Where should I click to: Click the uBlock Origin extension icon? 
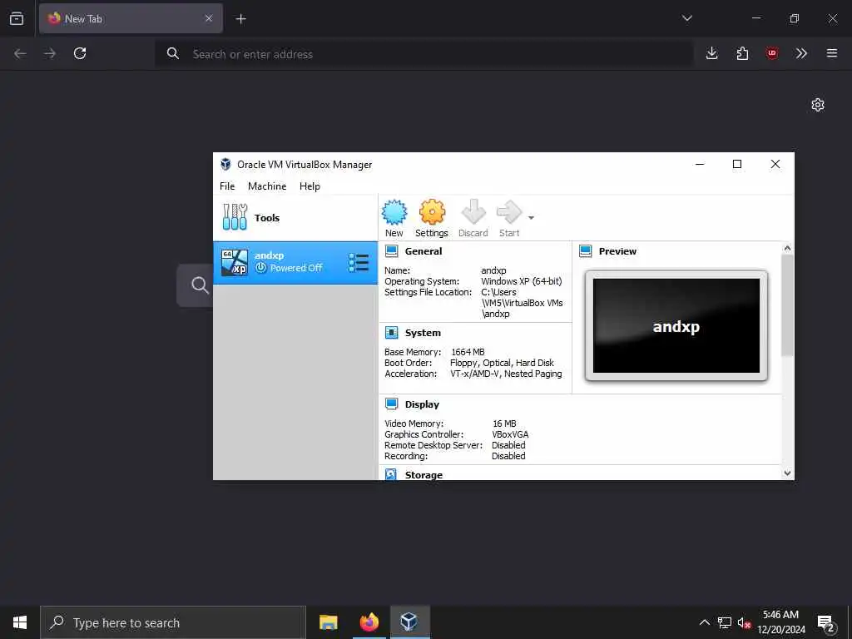[771, 53]
